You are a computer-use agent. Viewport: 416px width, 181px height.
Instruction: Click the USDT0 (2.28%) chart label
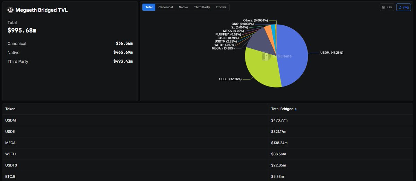point(226,42)
